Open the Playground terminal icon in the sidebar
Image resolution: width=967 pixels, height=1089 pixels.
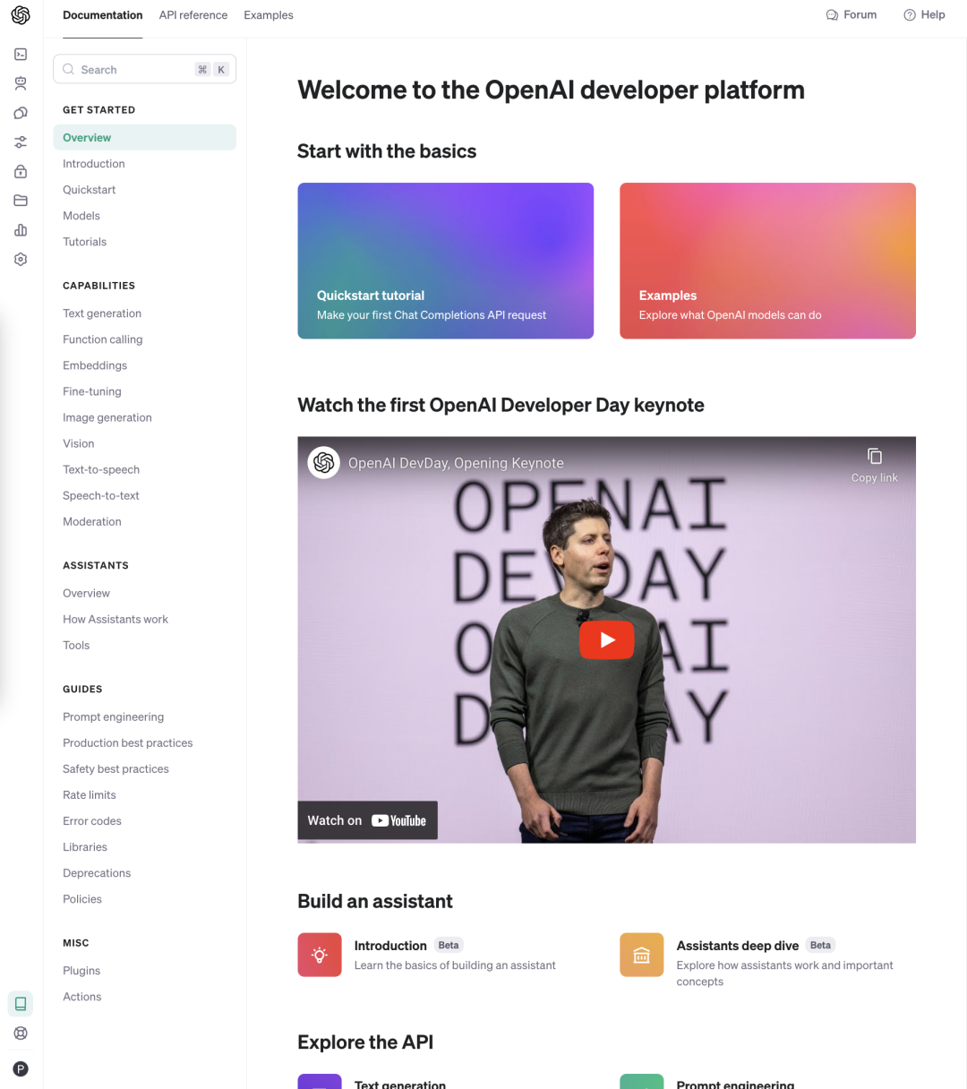21,55
